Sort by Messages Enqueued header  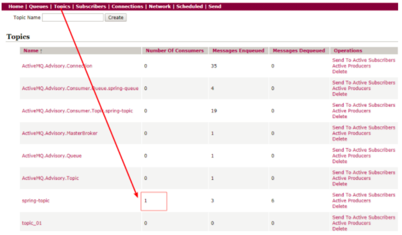click(238, 51)
